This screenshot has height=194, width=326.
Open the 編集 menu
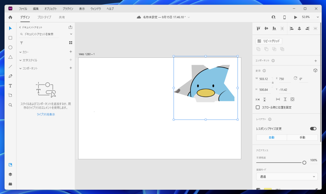(36, 9)
